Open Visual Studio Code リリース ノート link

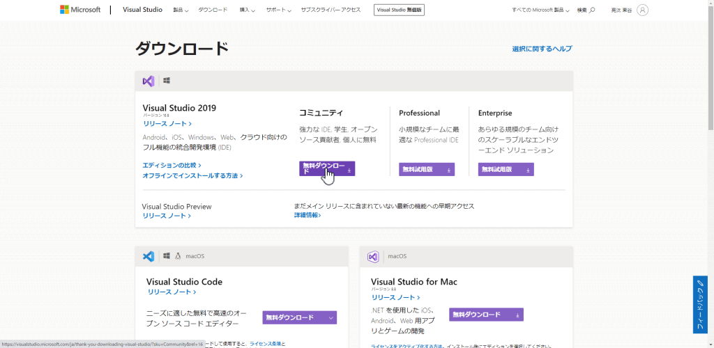pos(172,292)
